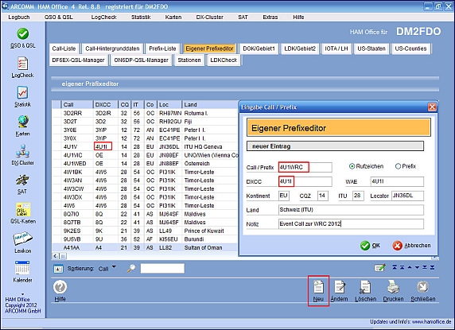Viewport: 455px width, 330px height.
Task: Click the Locator input field
Action: click(x=407, y=196)
